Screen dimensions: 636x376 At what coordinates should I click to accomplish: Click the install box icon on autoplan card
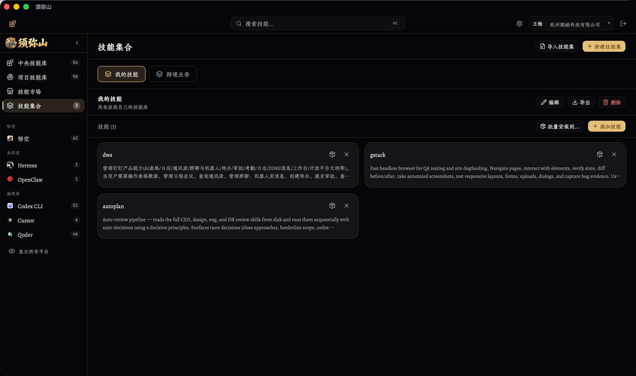pos(332,205)
